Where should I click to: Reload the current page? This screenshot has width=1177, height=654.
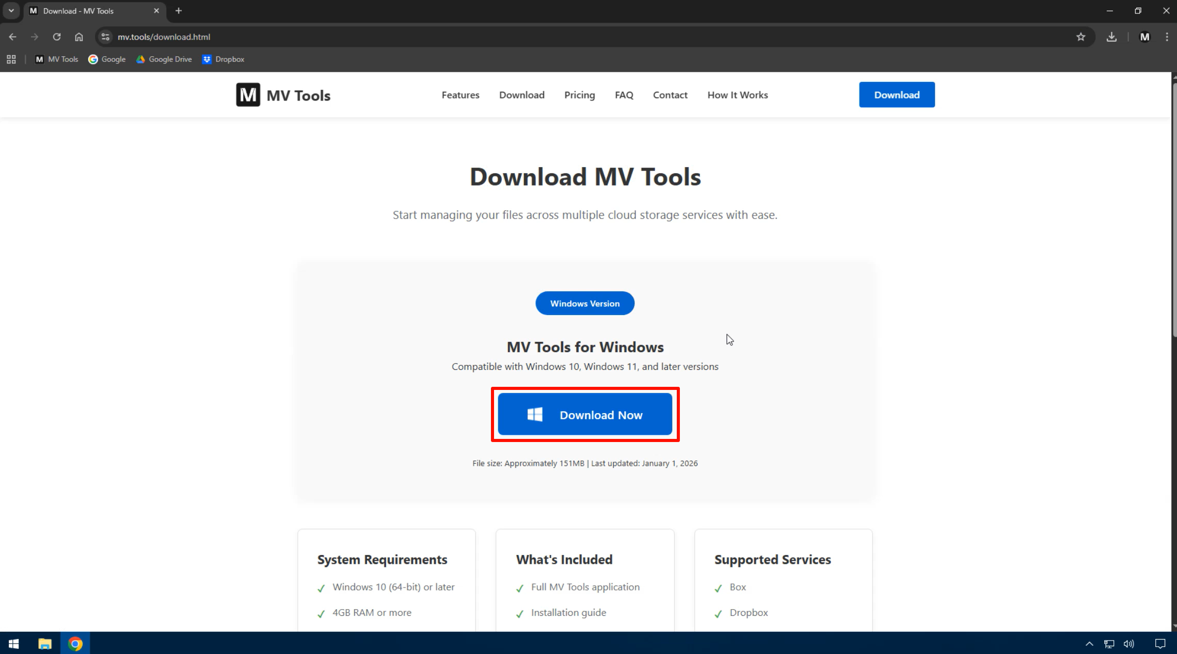tap(57, 37)
